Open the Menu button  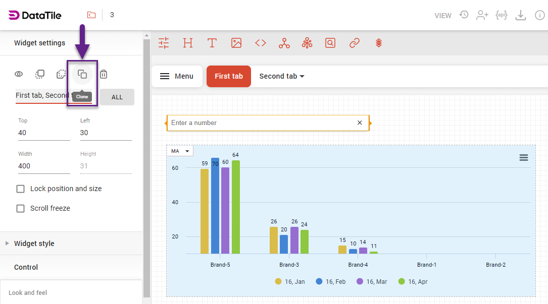click(177, 76)
